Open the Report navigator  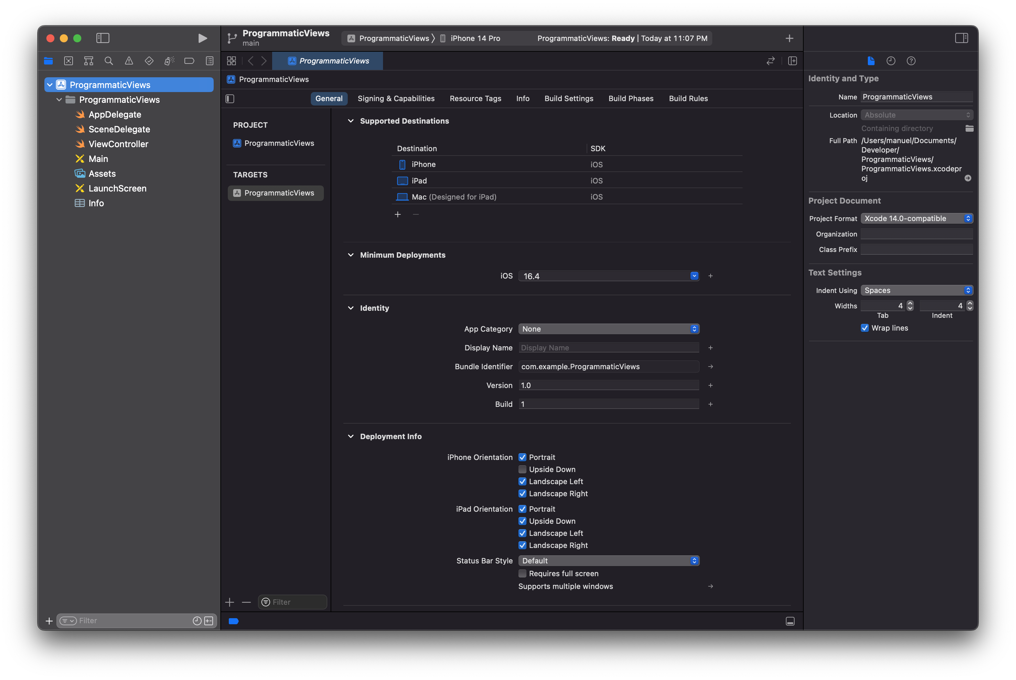click(209, 61)
